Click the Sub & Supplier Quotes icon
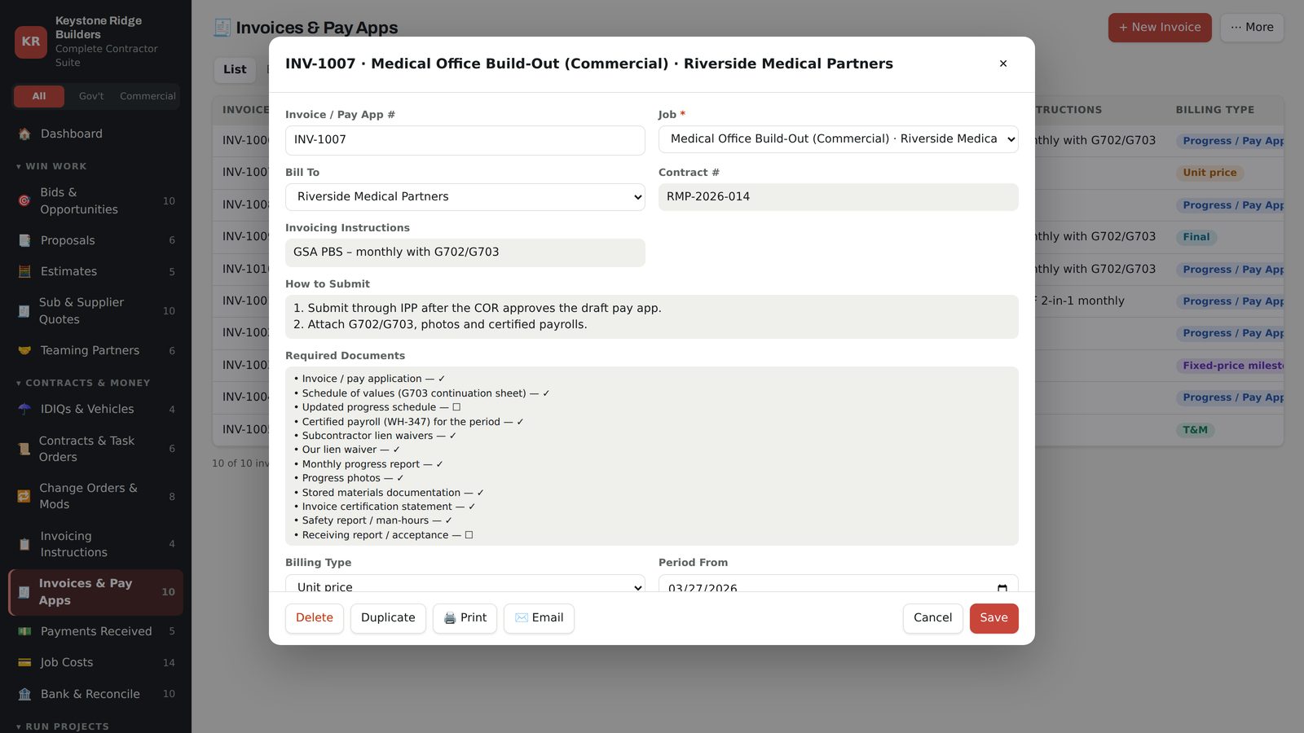The image size is (1304, 733). (24, 310)
